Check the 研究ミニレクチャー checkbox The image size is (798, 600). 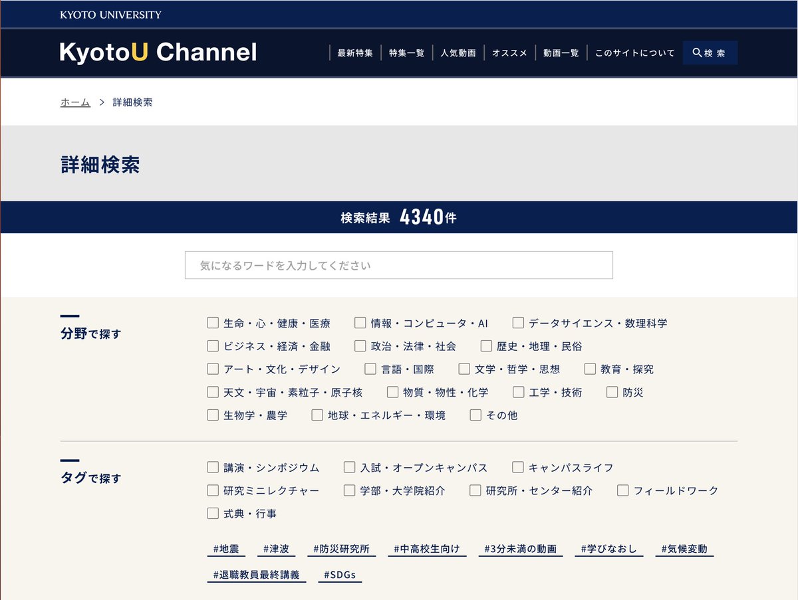click(213, 490)
